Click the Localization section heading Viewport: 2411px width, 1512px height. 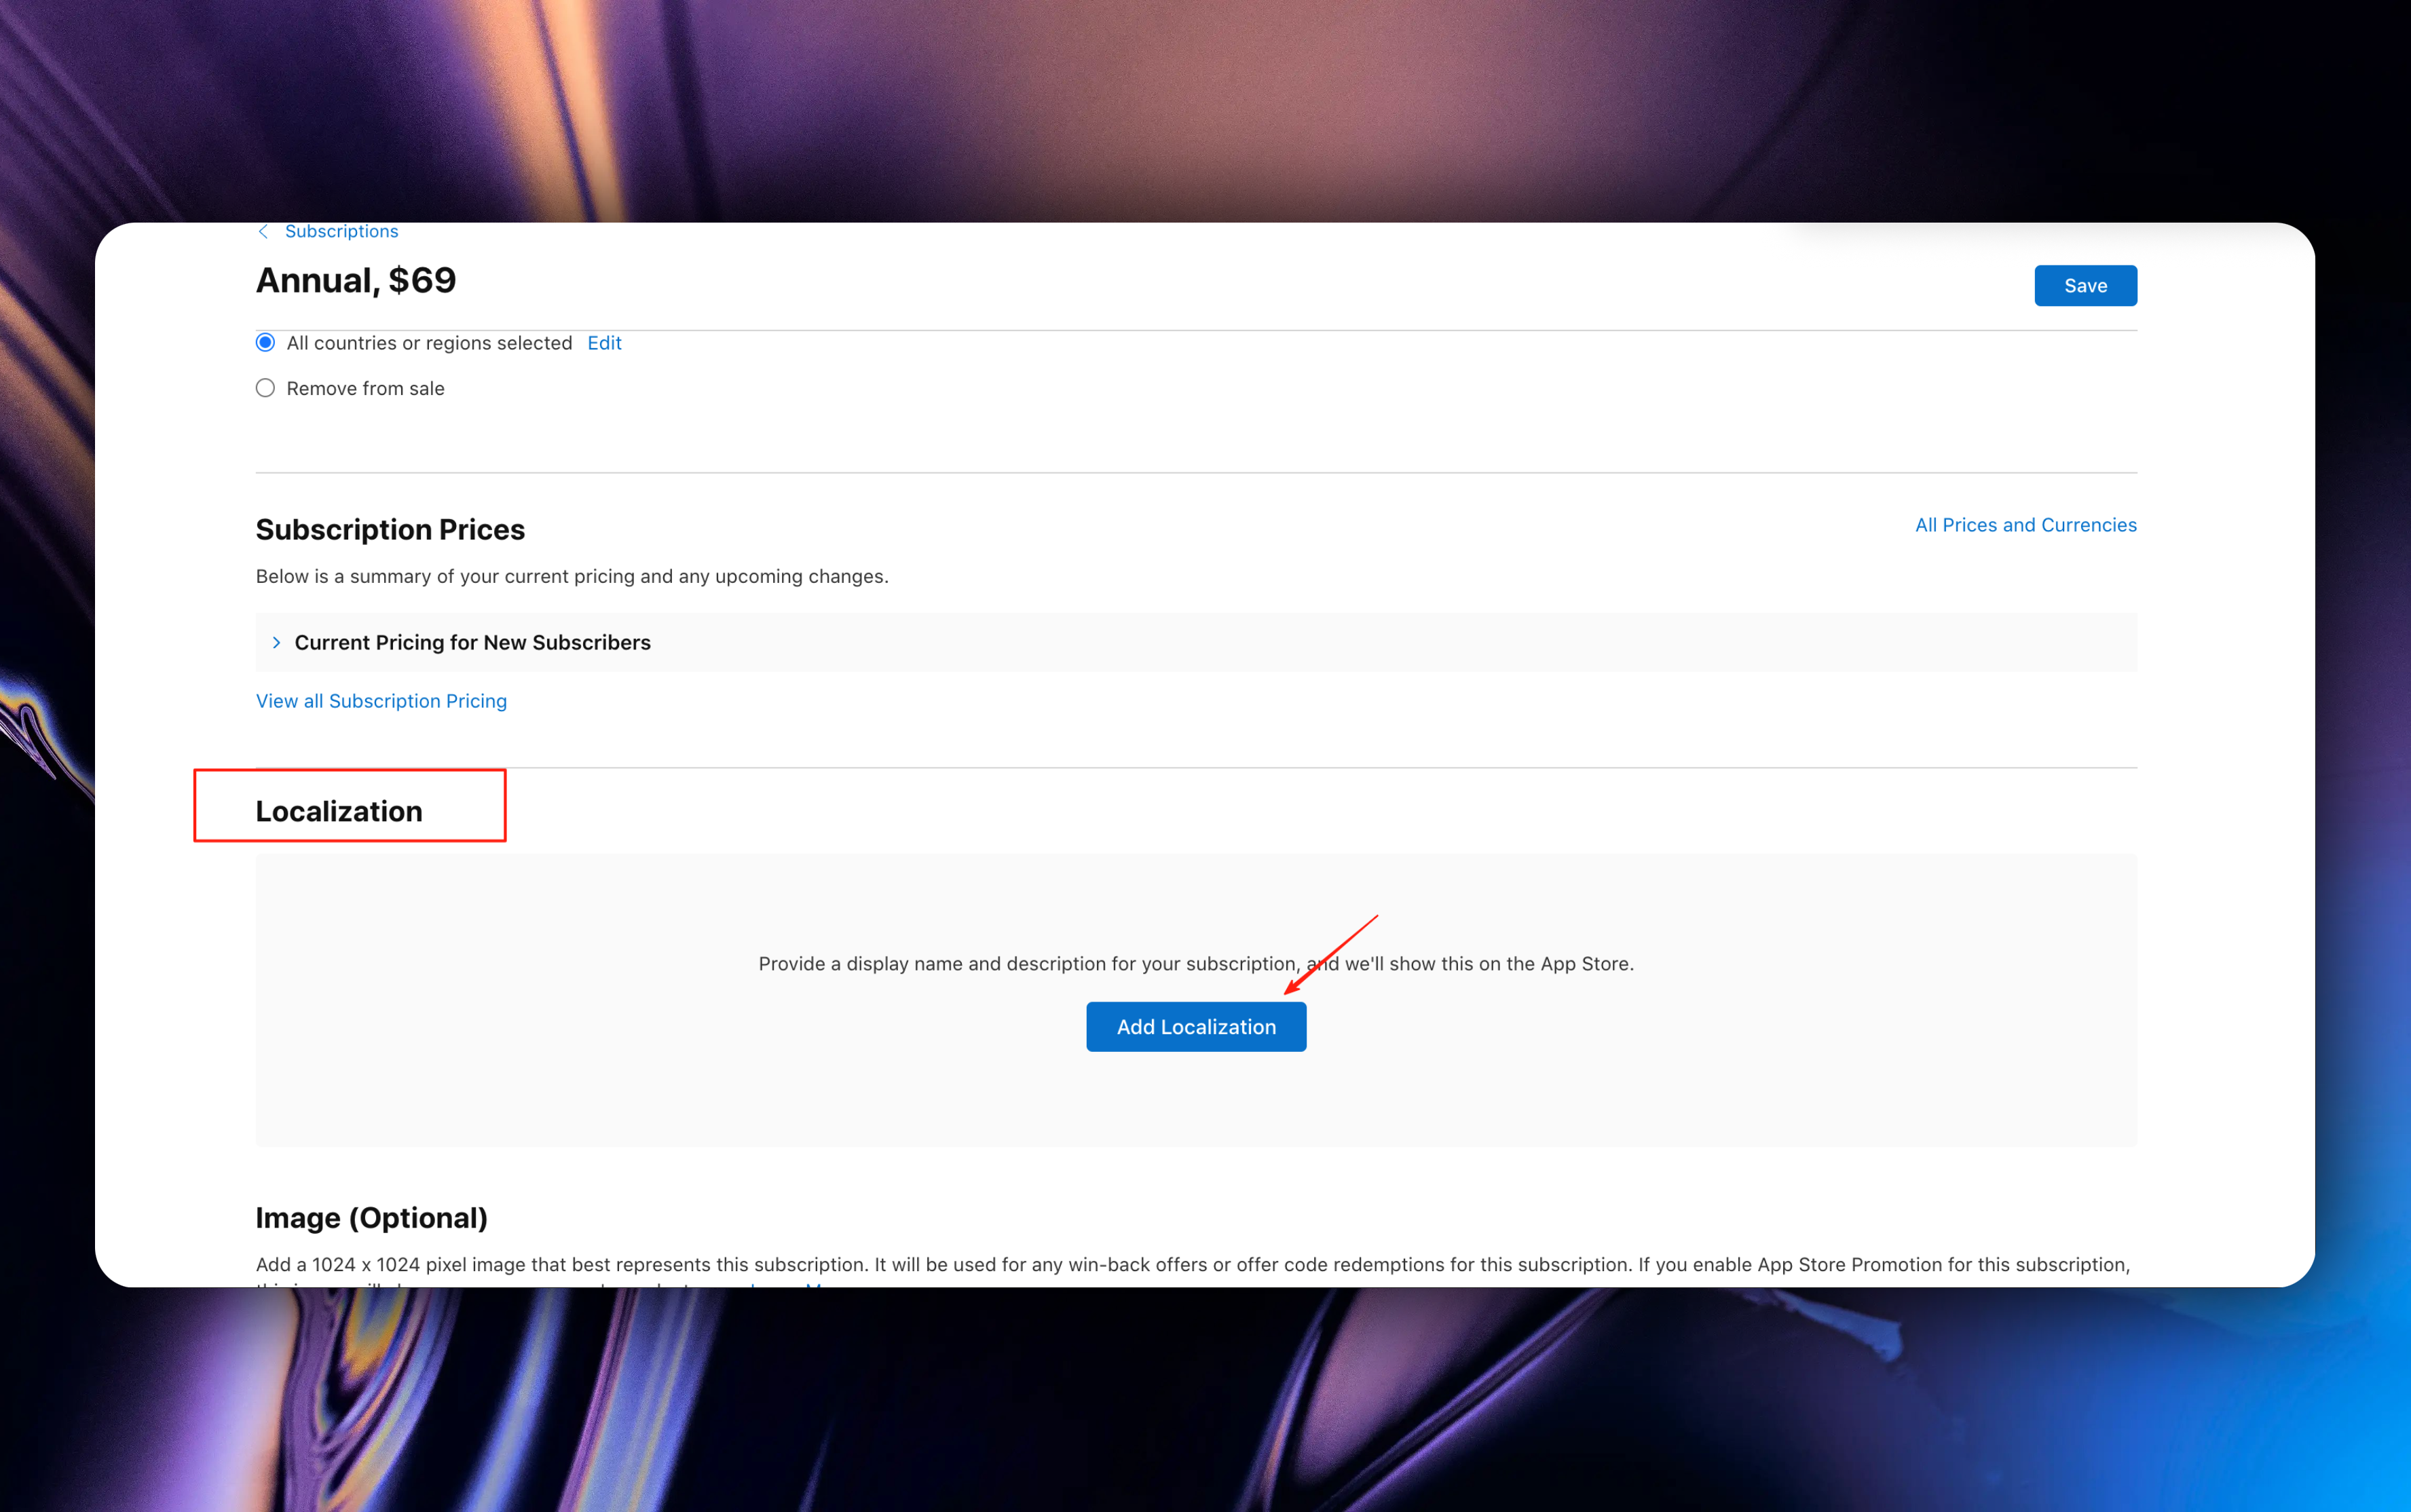[339, 811]
